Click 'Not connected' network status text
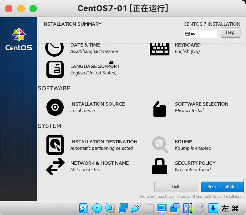The width and height of the screenshot is (246, 215). click(x=85, y=170)
